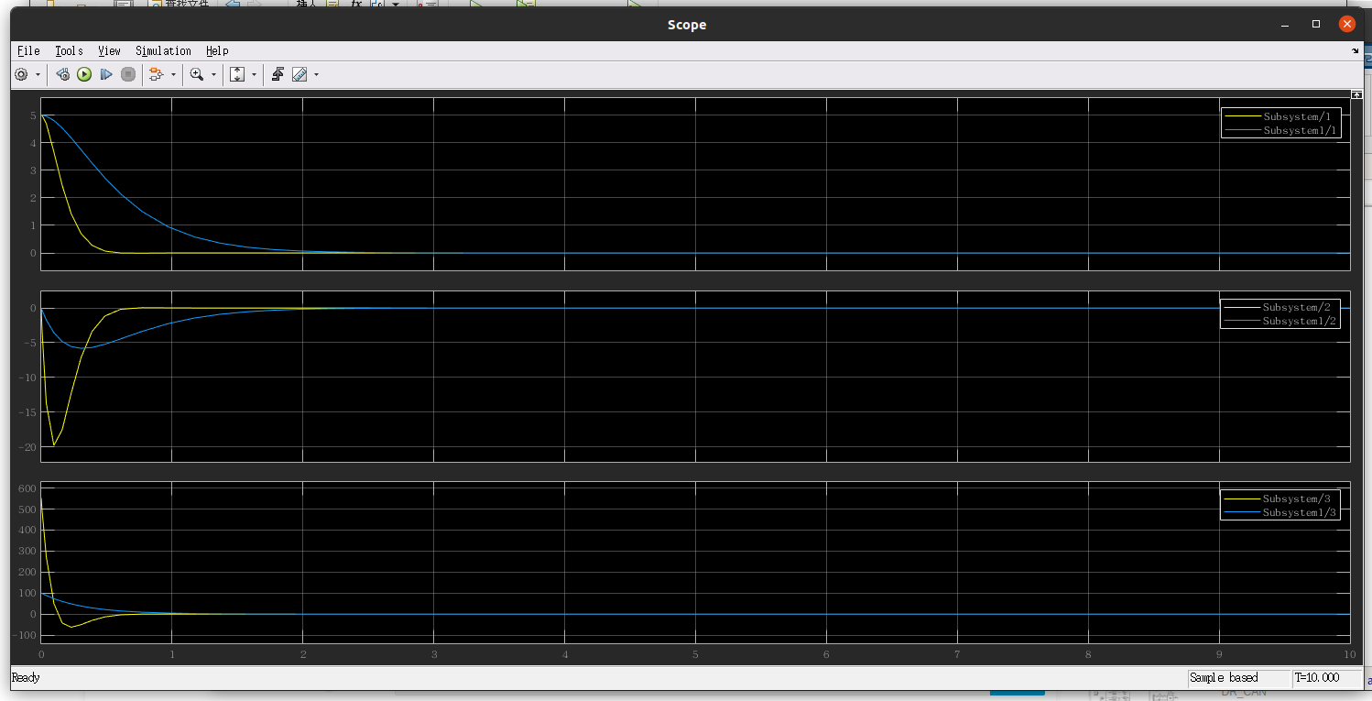Toggle the Cursor Measurements ruler icon
The width and height of the screenshot is (1372, 701).
tap(299, 74)
